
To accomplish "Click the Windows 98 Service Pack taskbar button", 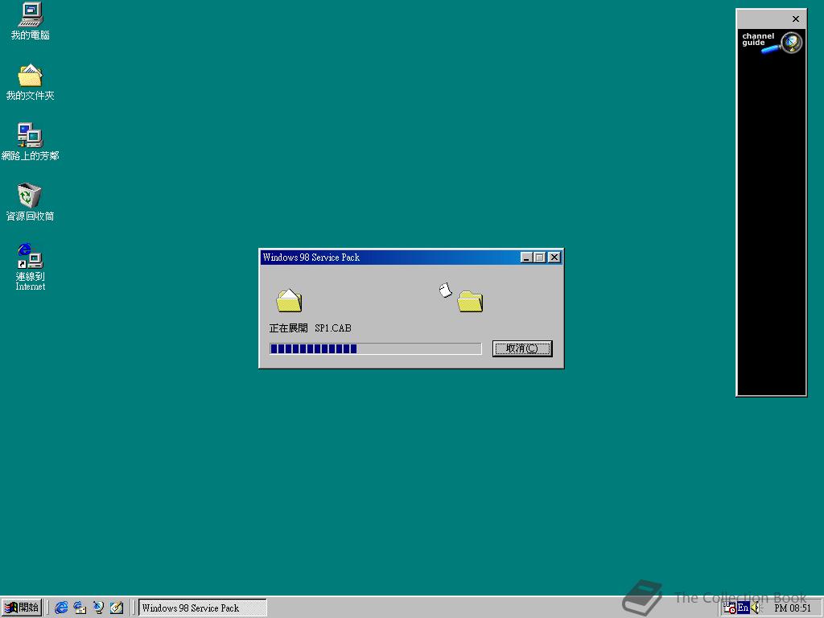I will click(x=202, y=608).
